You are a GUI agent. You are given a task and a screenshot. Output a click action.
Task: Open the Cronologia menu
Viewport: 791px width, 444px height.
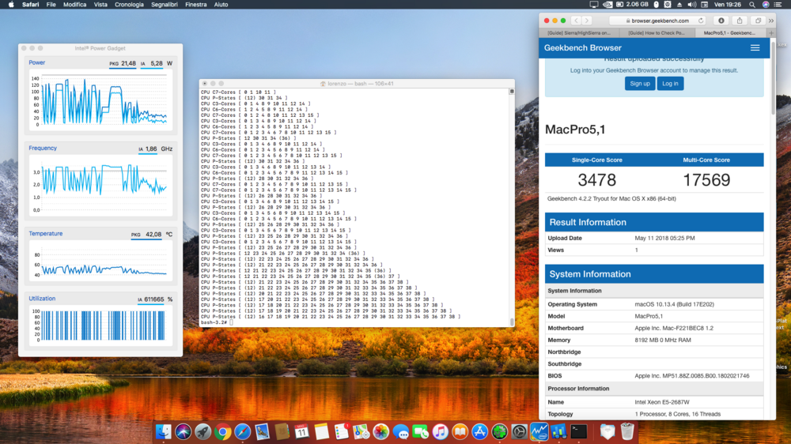pos(129,5)
